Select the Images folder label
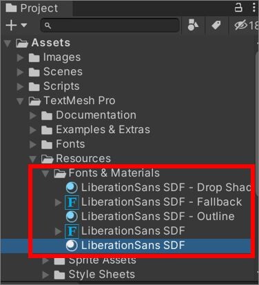 (x=62, y=57)
